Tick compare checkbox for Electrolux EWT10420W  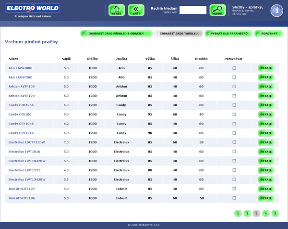(x=234, y=161)
